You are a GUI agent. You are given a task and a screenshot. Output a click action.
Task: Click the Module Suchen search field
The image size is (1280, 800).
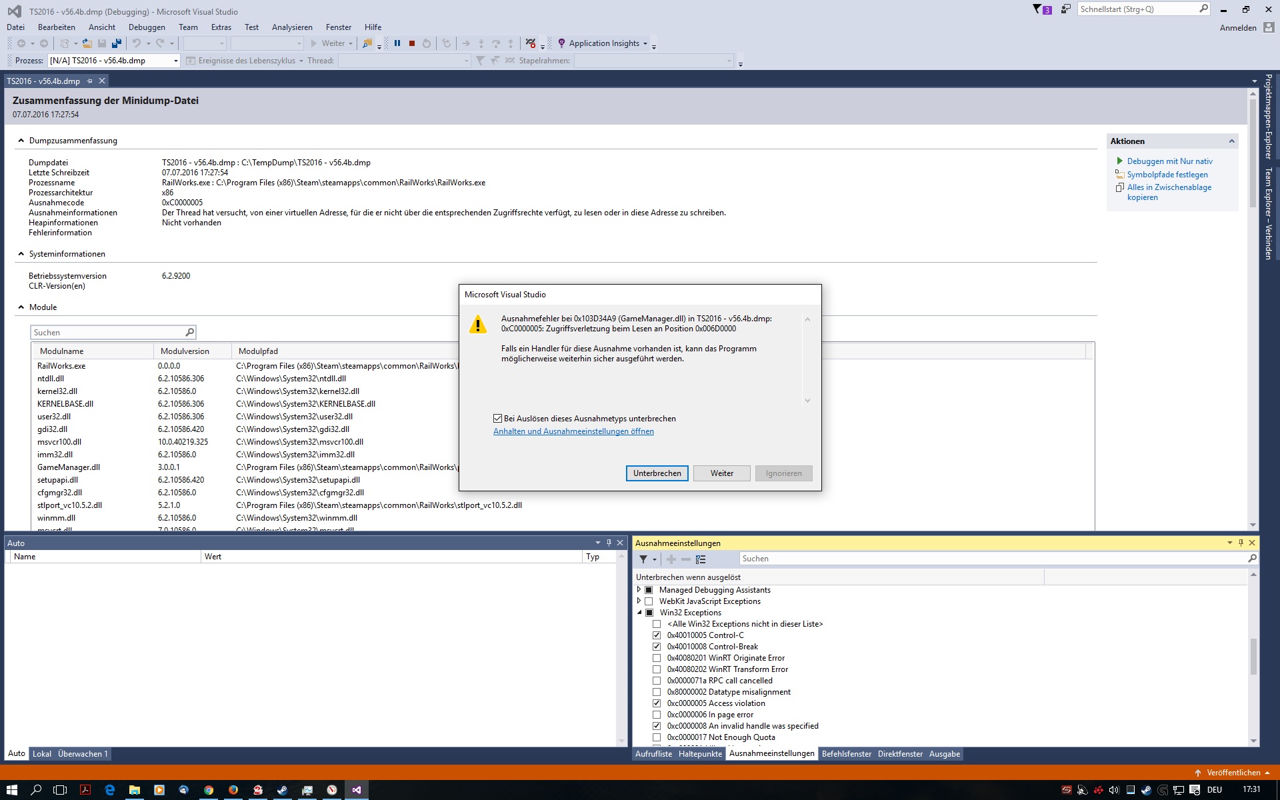coord(108,333)
